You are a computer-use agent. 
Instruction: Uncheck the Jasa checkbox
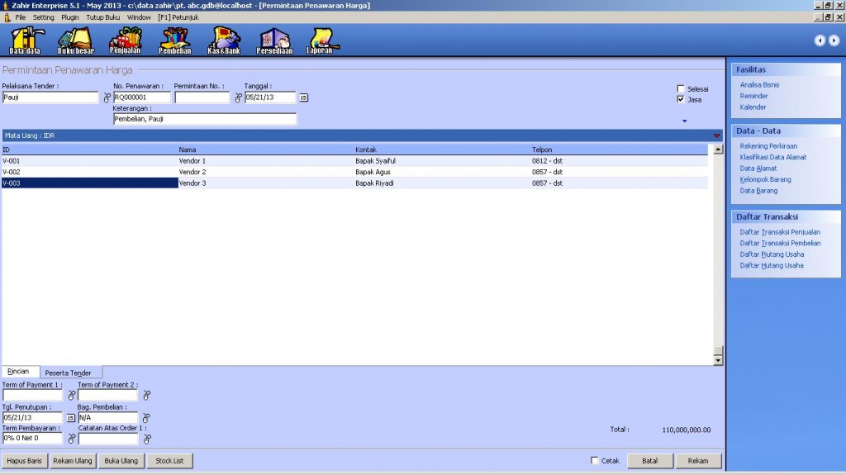coord(681,99)
